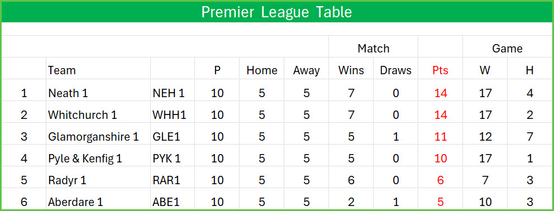Select the Premier League Table title cell
Viewport: 554px width, 211px height.
276,12
